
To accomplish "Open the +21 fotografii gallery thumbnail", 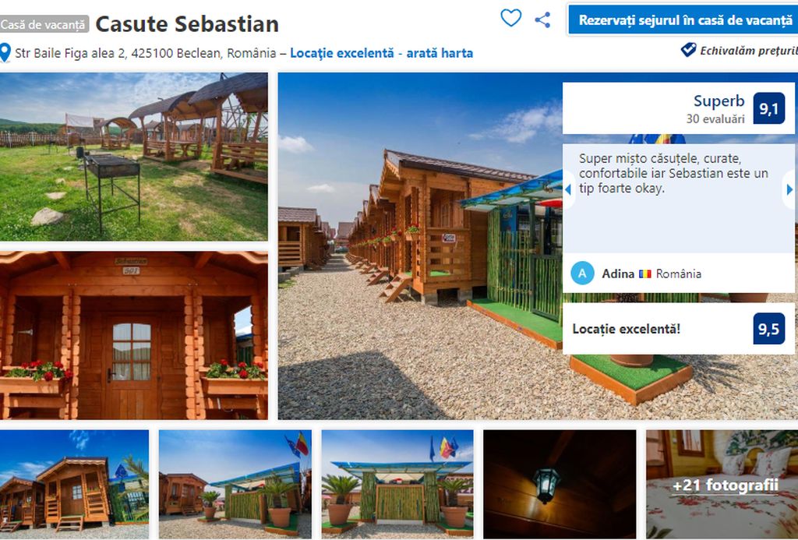I will point(722,484).
